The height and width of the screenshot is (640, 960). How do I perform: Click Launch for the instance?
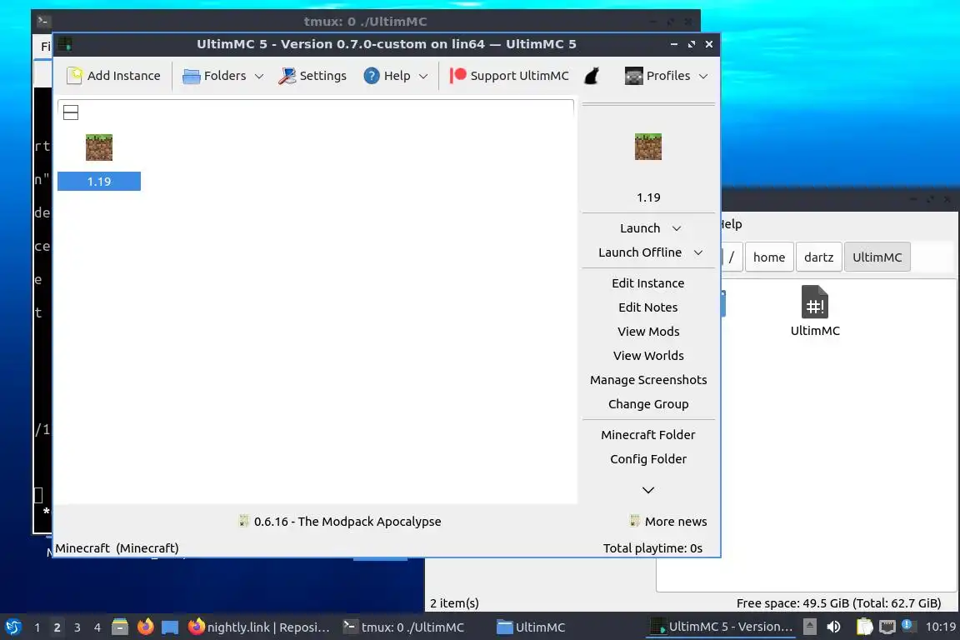click(x=640, y=227)
